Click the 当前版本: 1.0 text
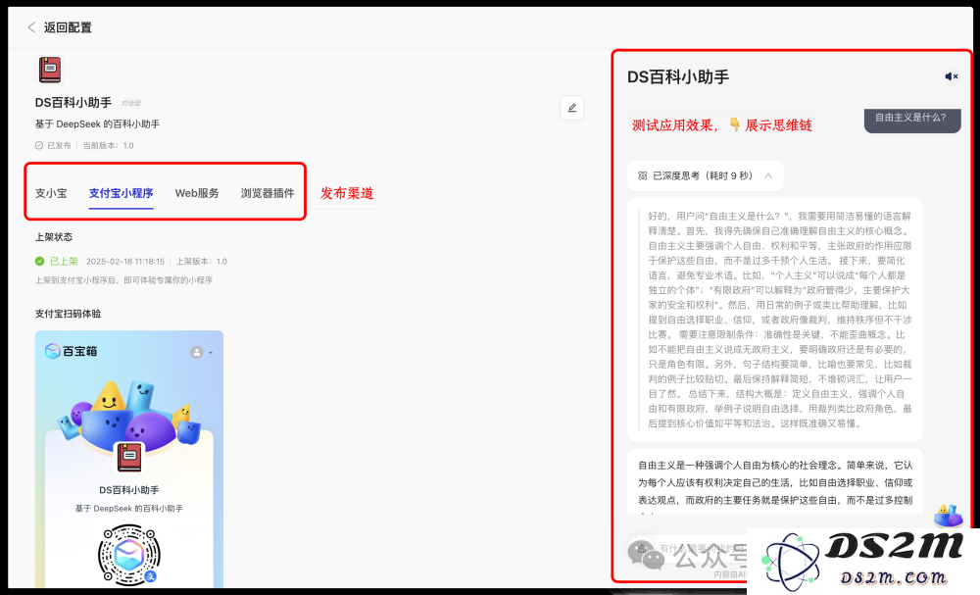 pos(108,146)
